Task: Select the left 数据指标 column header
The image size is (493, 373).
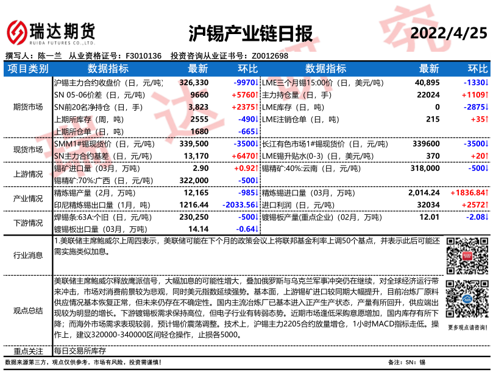Action: pos(108,69)
